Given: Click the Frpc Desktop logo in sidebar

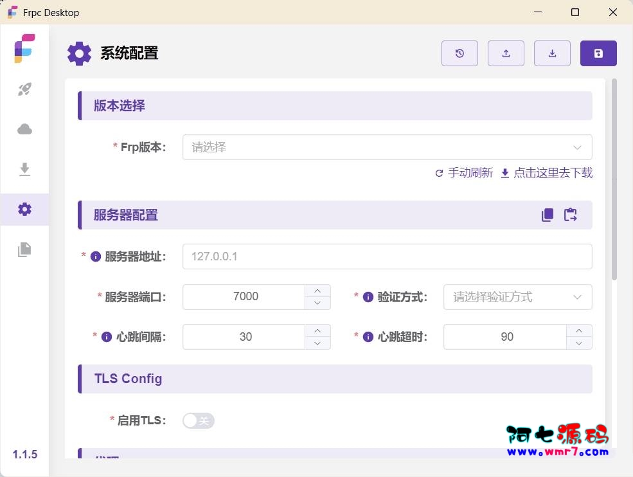Looking at the screenshot, I should [24, 48].
